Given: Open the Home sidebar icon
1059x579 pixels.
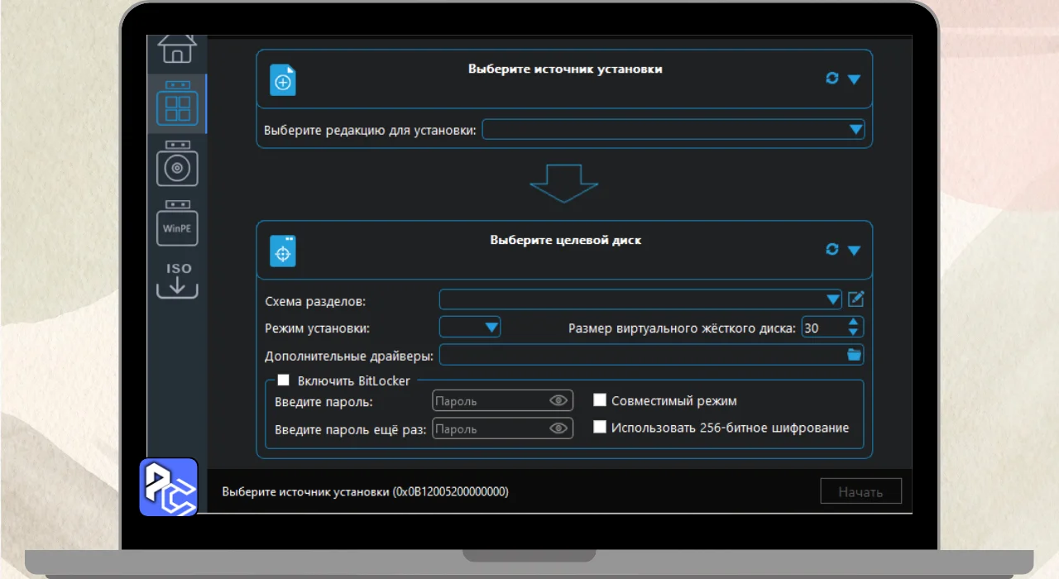Looking at the screenshot, I should [x=177, y=49].
